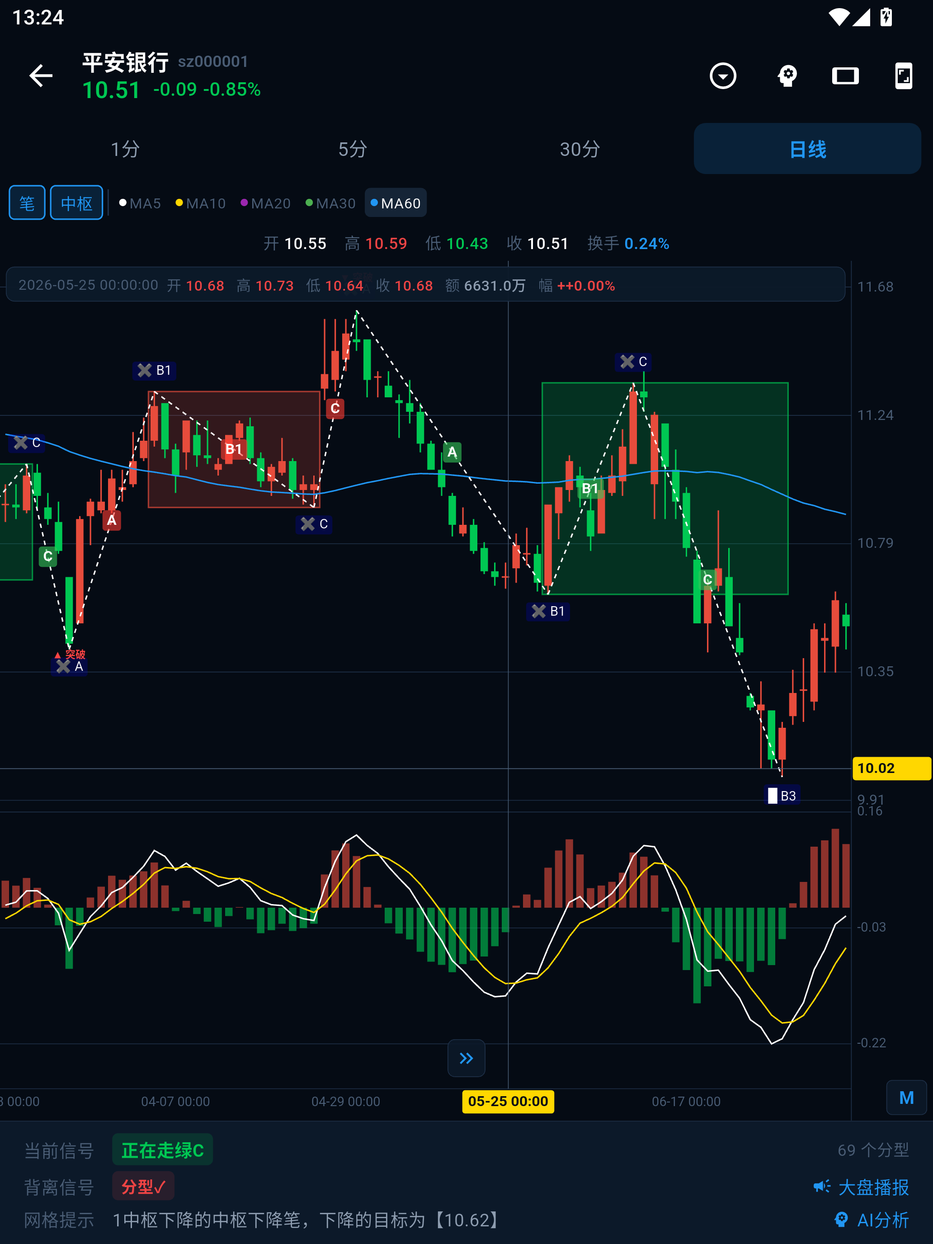Select the 30分 timeframe tab
Screen dimensions: 933x1244
[x=580, y=149]
